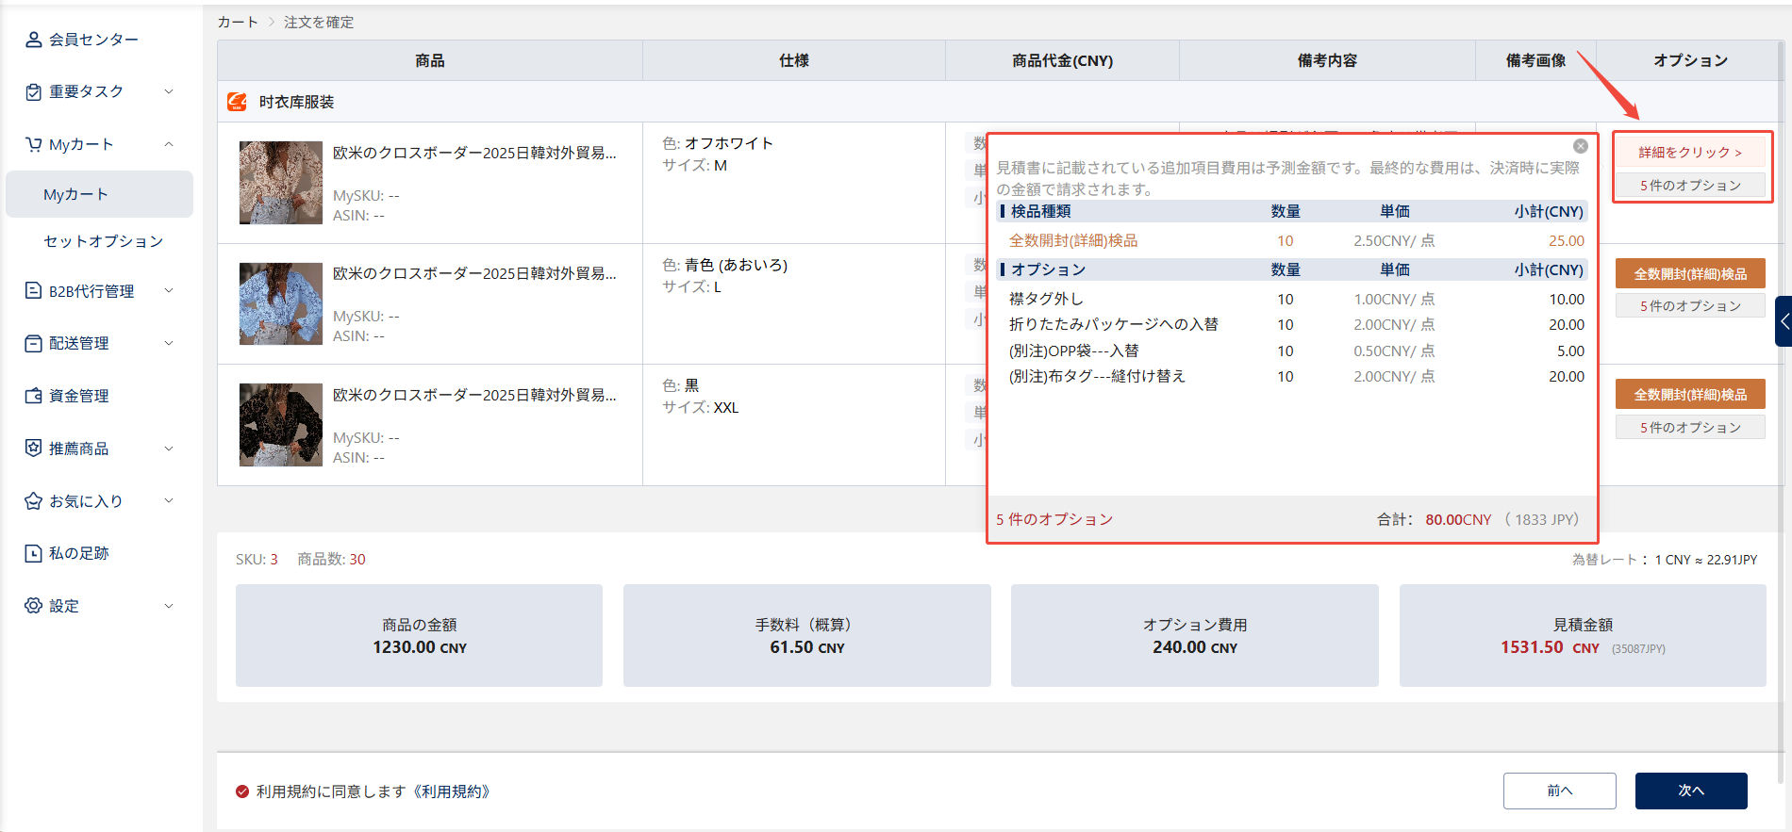Expand the 推薦商品 chevron
This screenshot has width=1792, height=832.
(169, 448)
